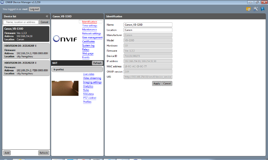Click the Firmware field Ver. 1.3.3

tap(148, 51)
